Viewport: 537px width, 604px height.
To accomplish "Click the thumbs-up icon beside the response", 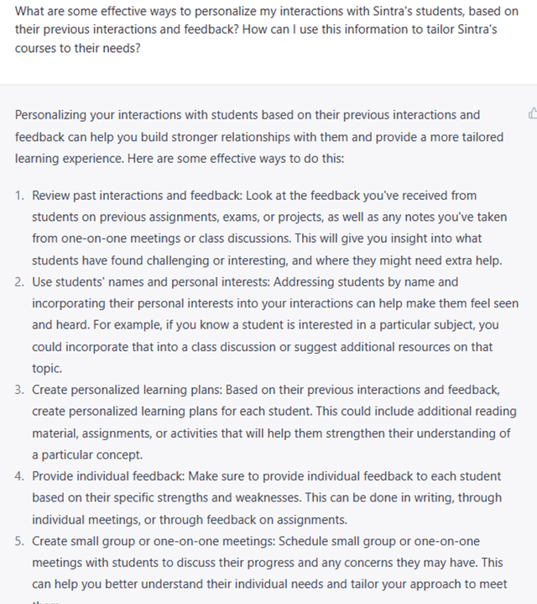I will tap(533, 113).
